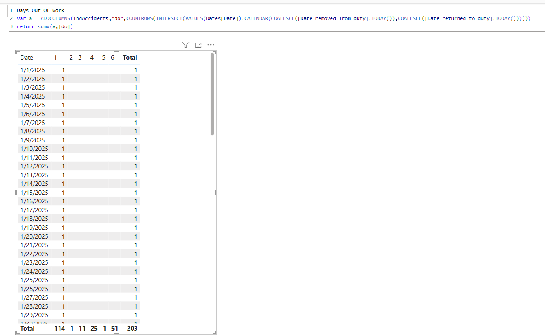Select the row labeled 1/22/2025
This screenshot has height=335, width=545.
click(x=79, y=254)
